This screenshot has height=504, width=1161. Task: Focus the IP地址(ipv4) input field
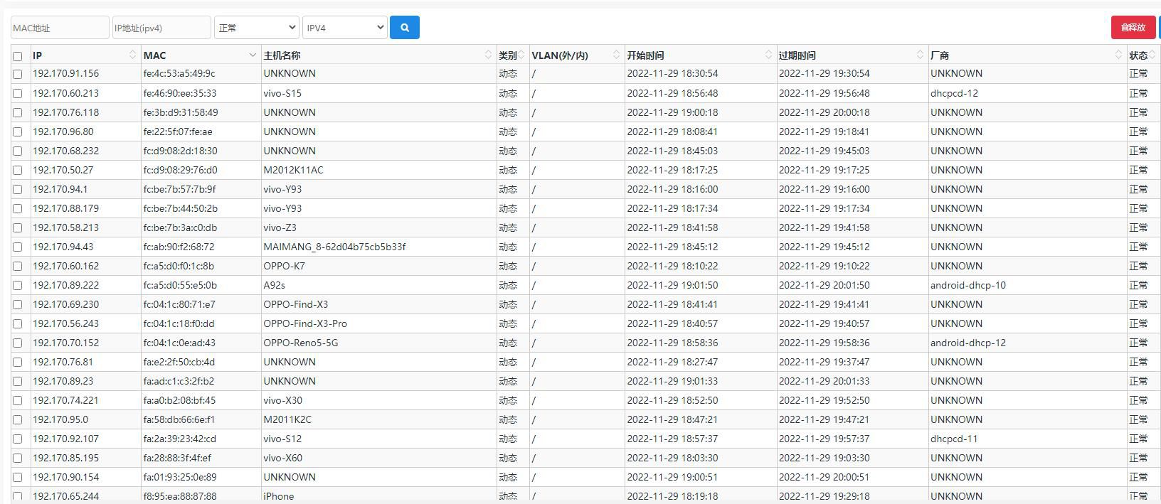161,28
